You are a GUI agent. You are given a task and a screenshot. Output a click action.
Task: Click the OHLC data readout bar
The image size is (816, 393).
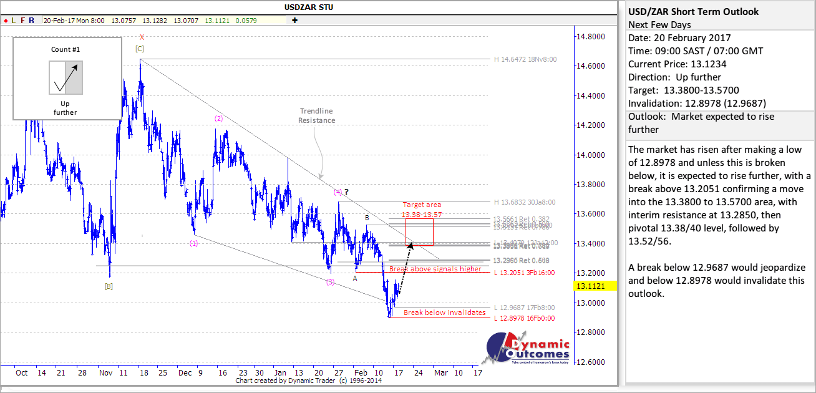[x=166, y=20]
